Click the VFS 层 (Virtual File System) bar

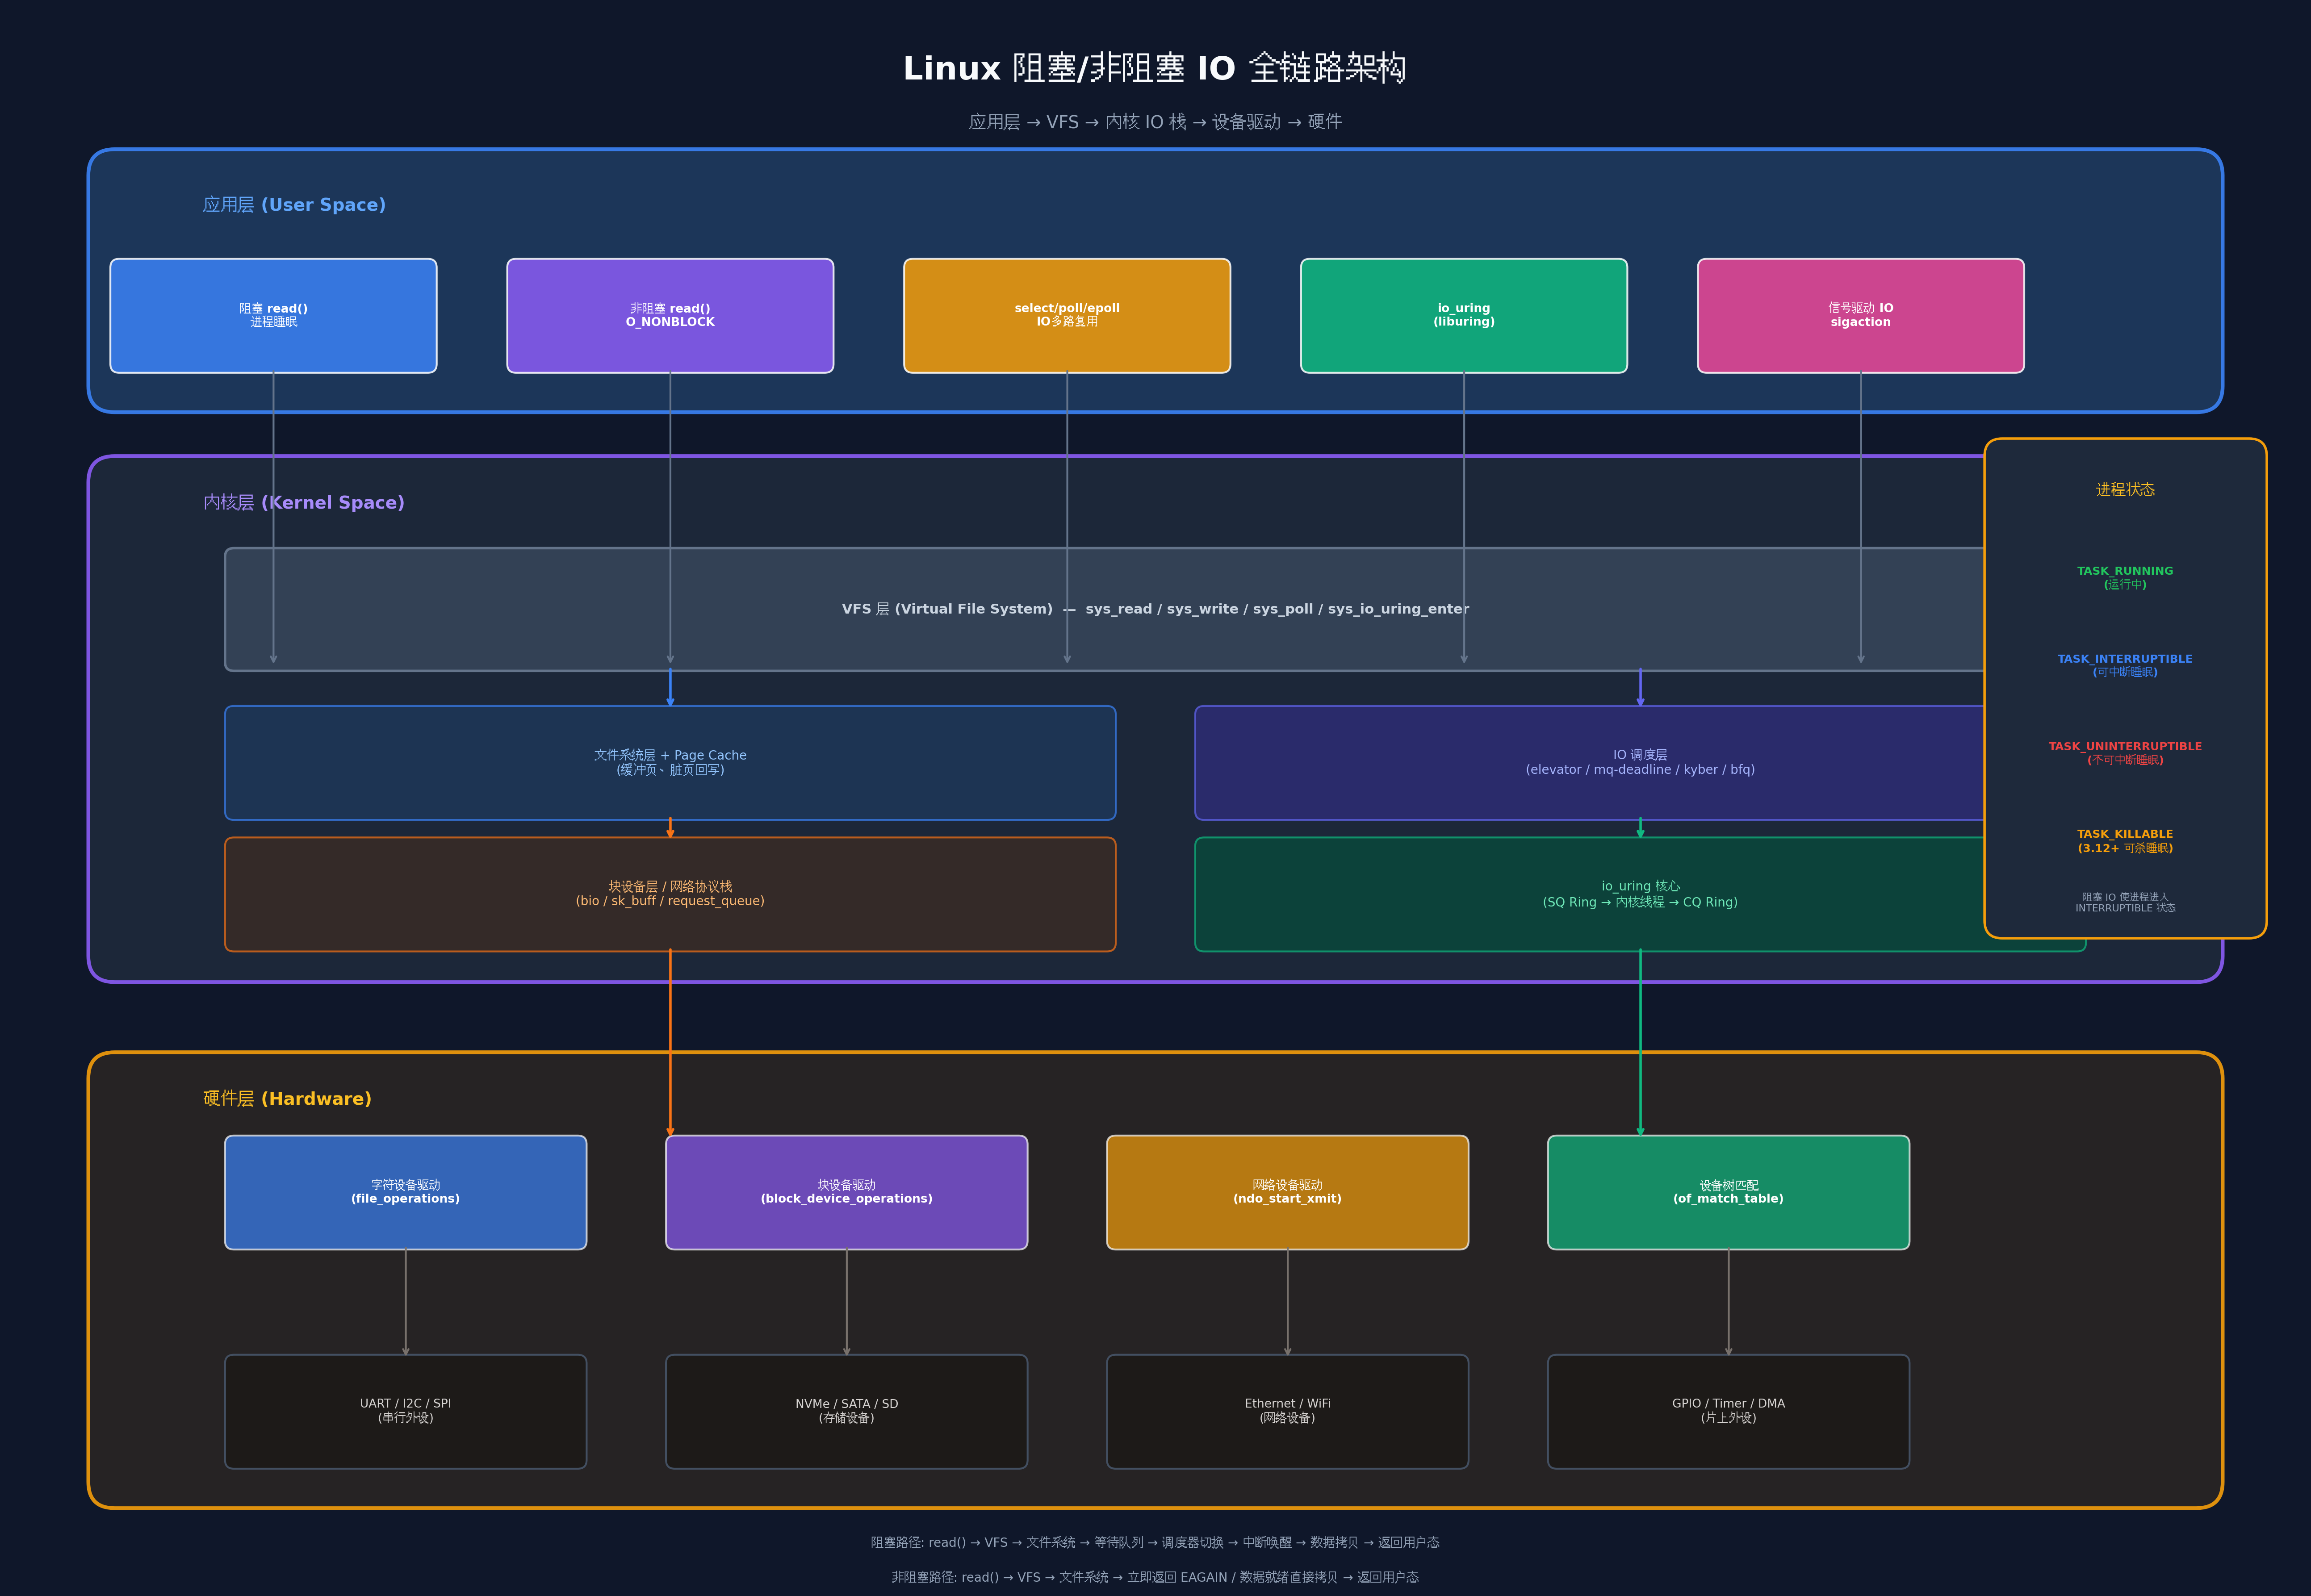(1105, 609)
